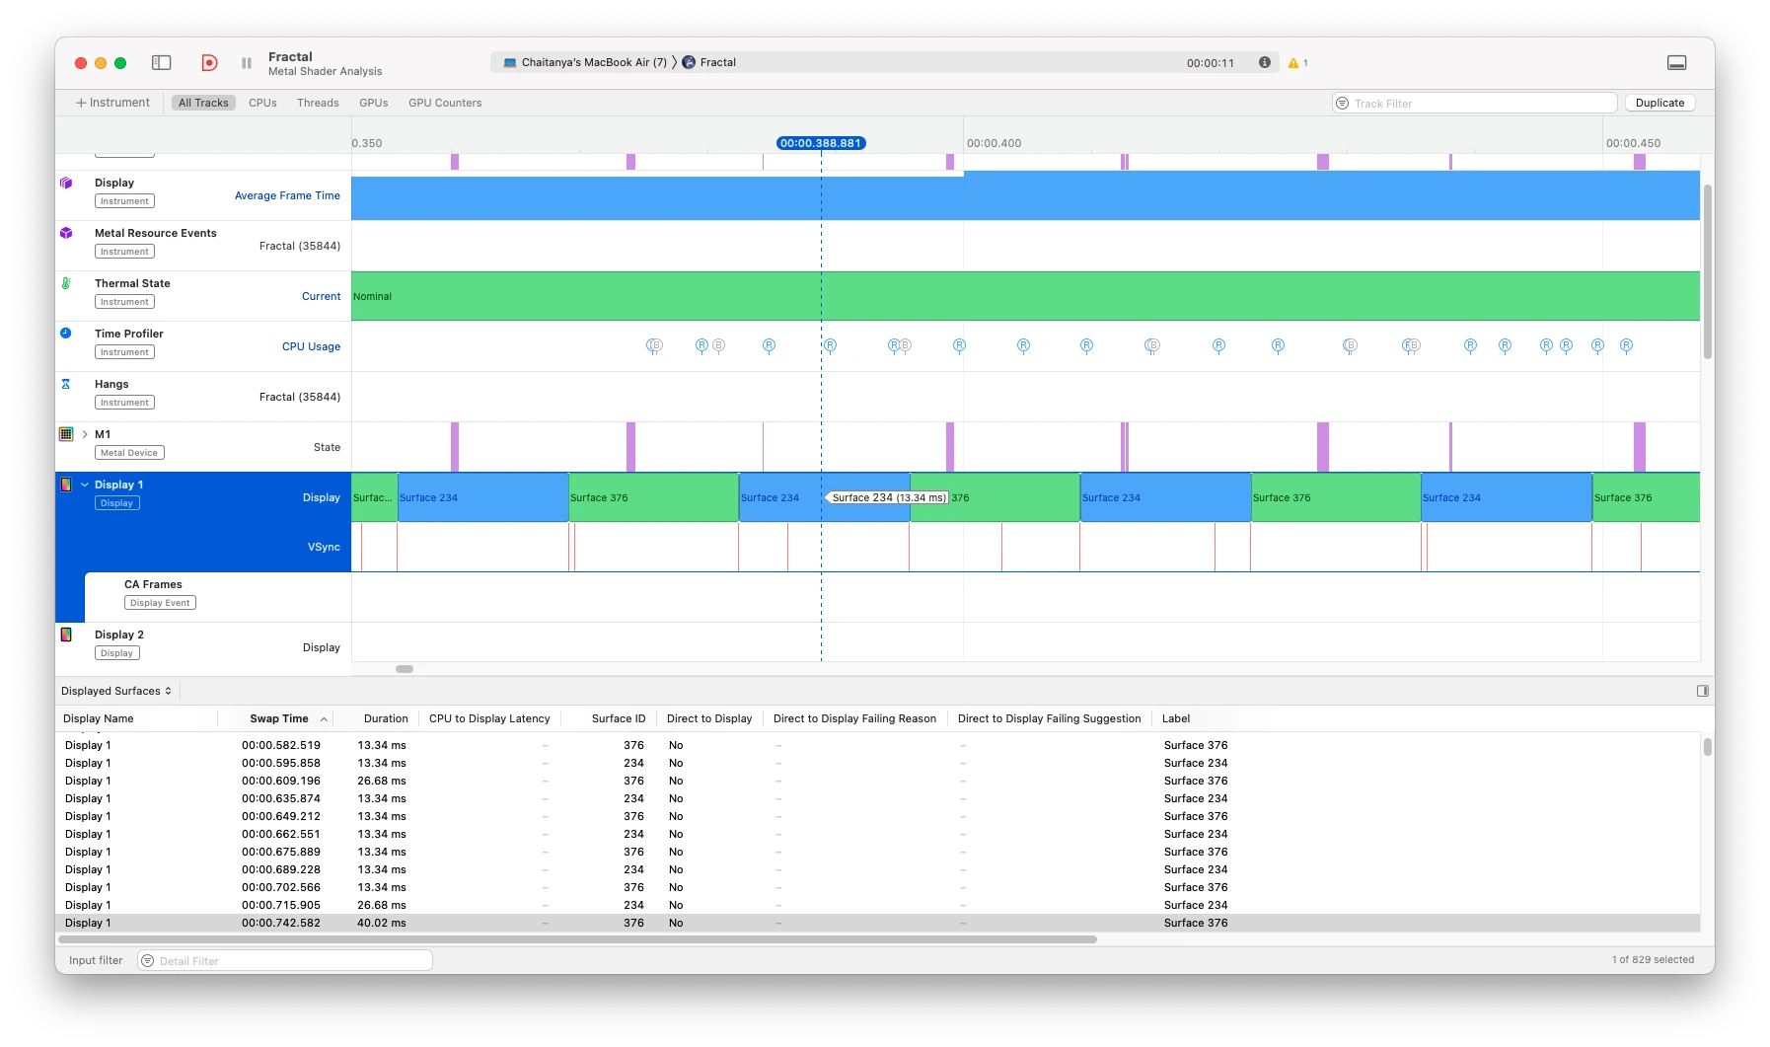This screenshot has width=1770, height=1047.
Task: Click the Fractal (35844) Hangs label
Action: [x=300, y=397]
